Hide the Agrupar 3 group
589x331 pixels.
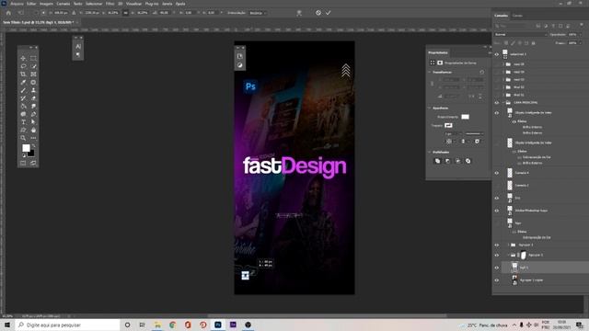click(x=497, y=256)
